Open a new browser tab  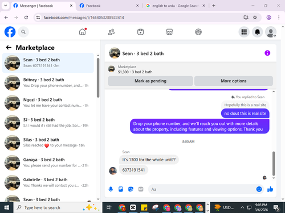[x=214, y=6]
